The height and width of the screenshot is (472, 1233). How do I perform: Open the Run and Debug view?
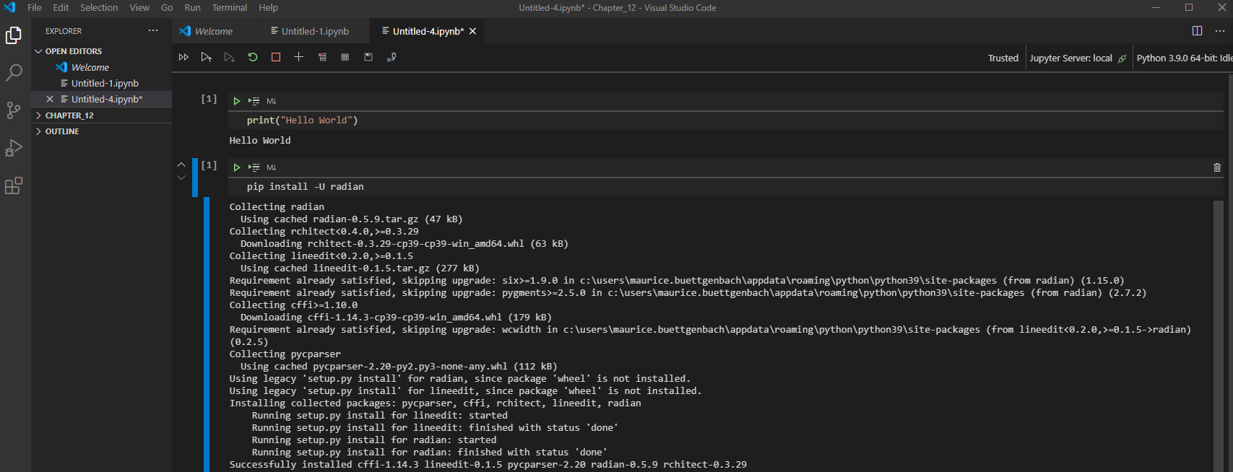coord(14,148)
